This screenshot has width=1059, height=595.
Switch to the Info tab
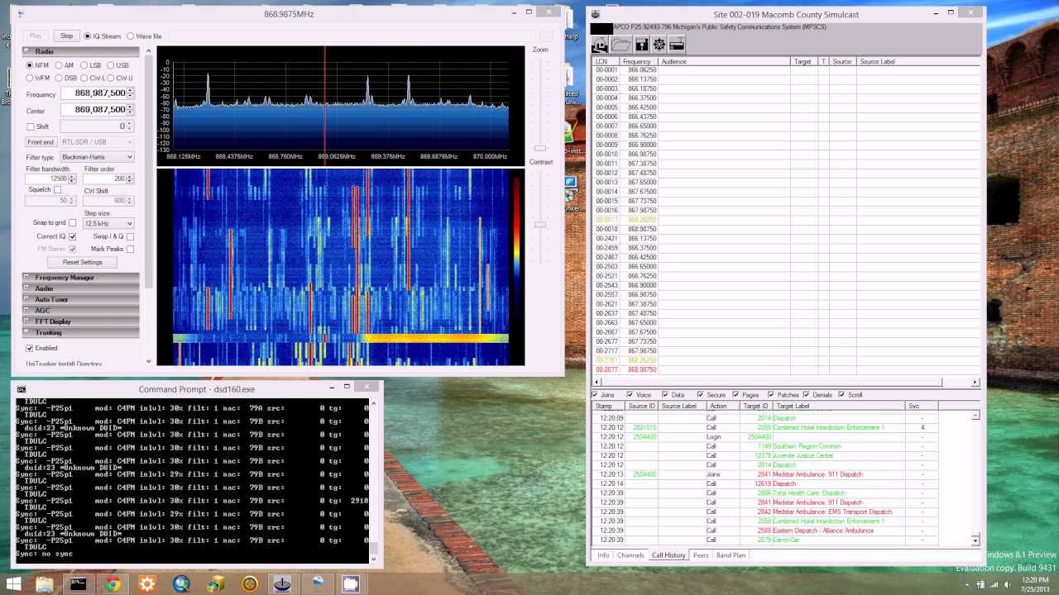603,555
